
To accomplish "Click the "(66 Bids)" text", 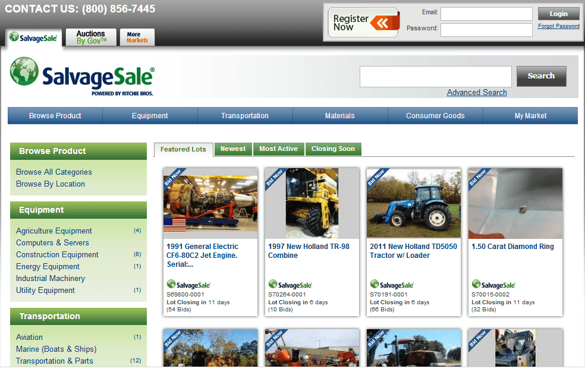I will coord(382,310).
